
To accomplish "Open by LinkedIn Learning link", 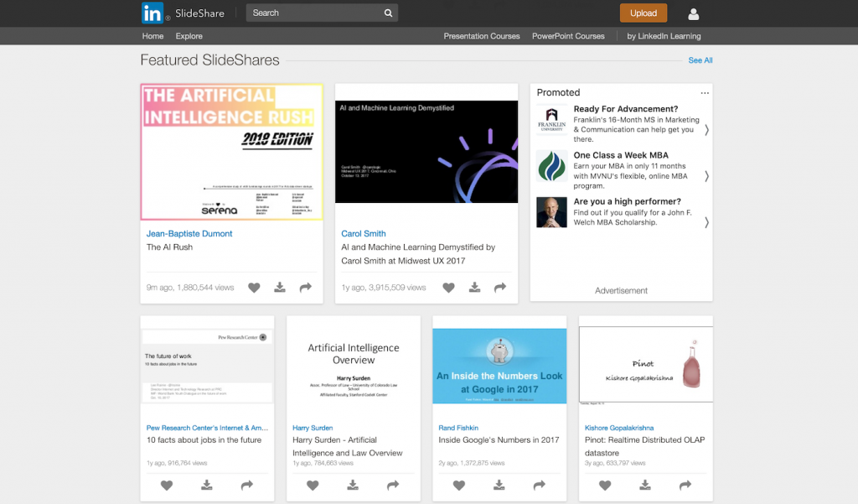I will coord(664,36).
